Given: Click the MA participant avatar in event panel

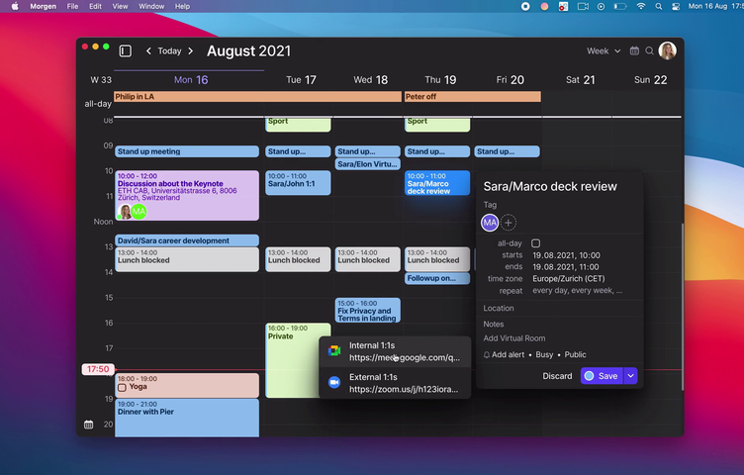Looking at the screenshot, I should pos(490,223).
